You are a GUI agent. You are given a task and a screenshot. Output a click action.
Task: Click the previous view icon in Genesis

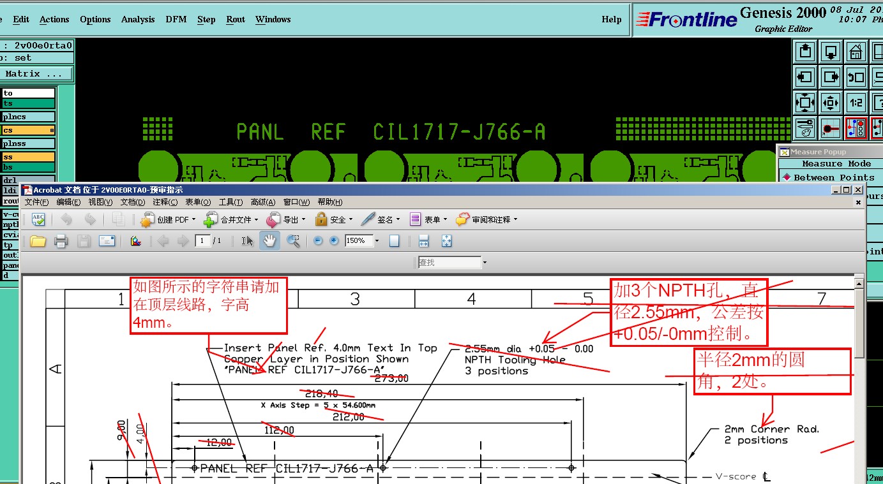(856, 77)
